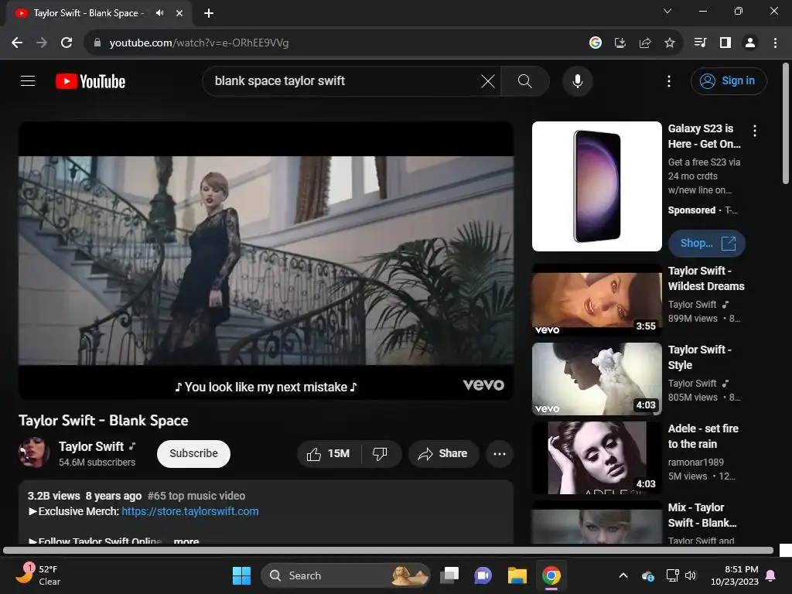The width and height of the screenshot is (792, 594).
Task: Open the tab search chevron
Action: click(x=667, y=11)
